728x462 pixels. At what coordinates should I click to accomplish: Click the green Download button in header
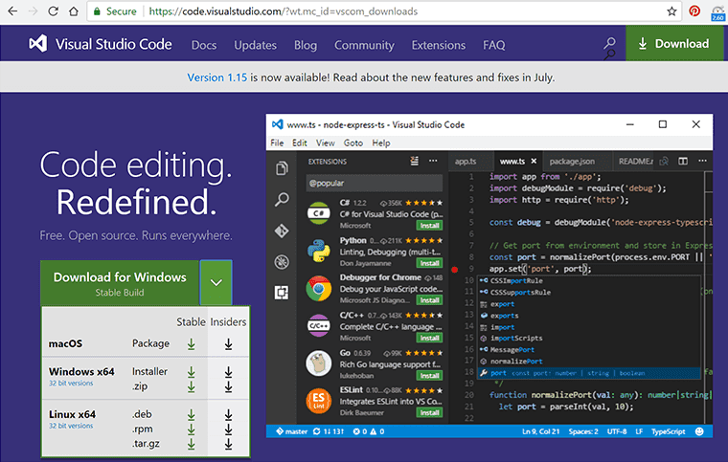pos(674,44)
